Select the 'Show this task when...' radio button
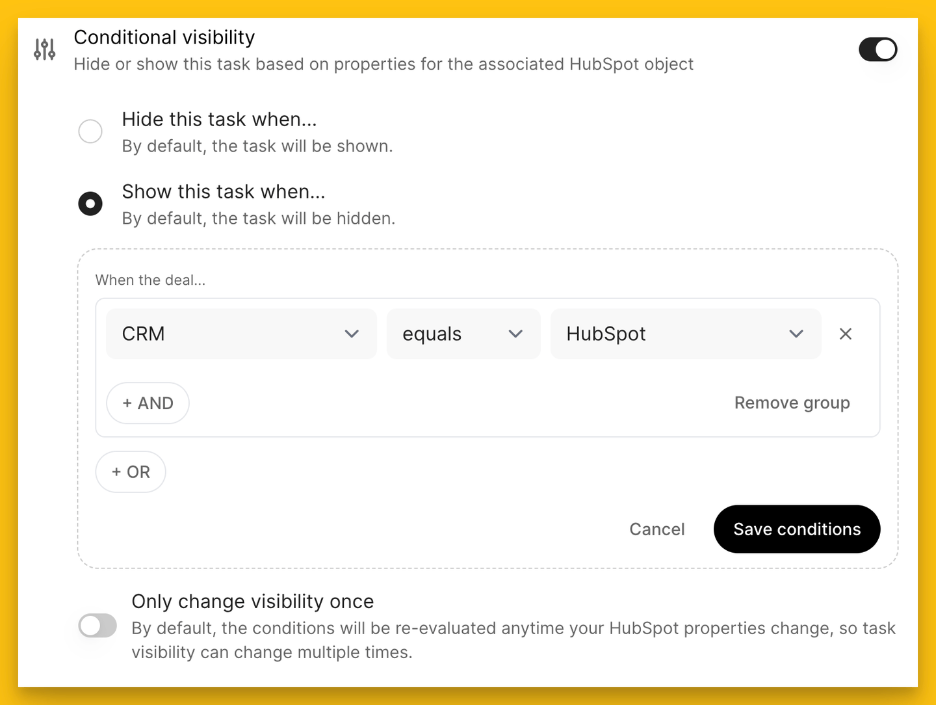Viewport: 936px width, 705px height. (90, 204)
